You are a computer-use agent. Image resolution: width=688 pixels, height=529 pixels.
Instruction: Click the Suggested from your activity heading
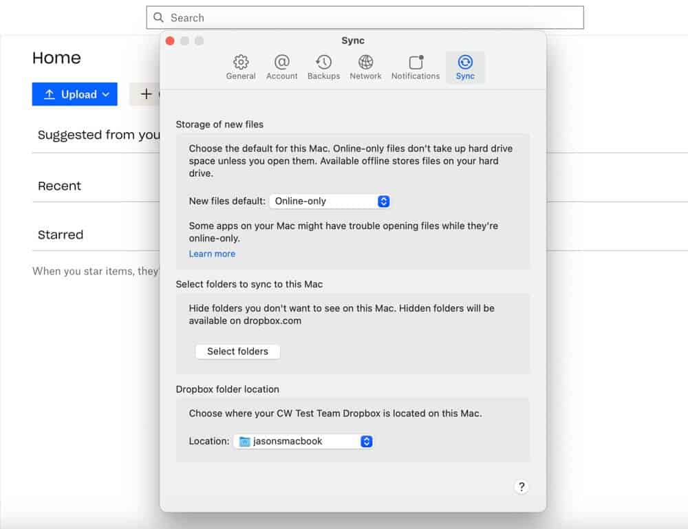tap(98, 135)
